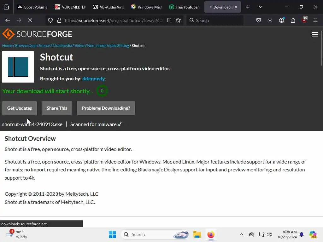This screenshot has width=323, height=242.
Task: Switch to the Free Youtube tab
Action: click(x=184, y=7)
